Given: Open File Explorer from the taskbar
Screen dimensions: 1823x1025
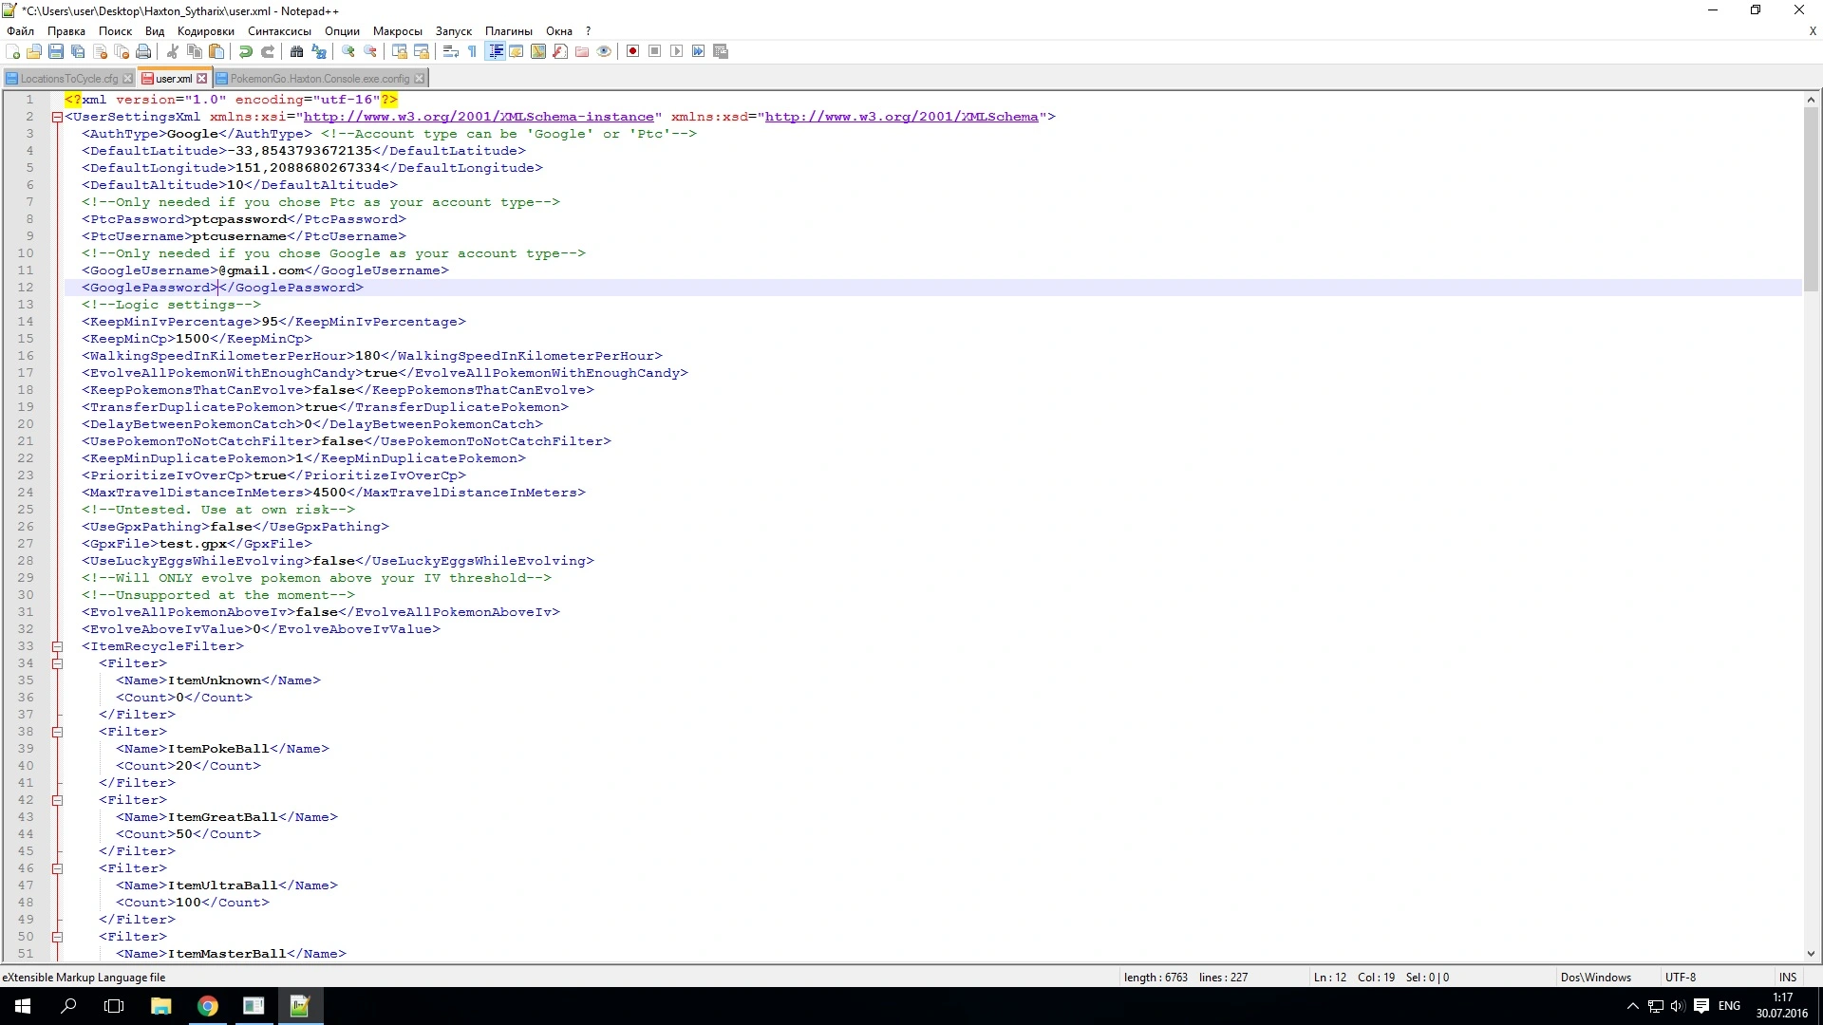Looking at the screenshot, I should coord(160,1006).
